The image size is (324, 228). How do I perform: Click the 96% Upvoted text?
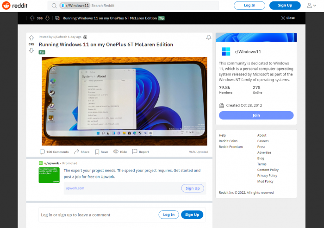[199, 152]
